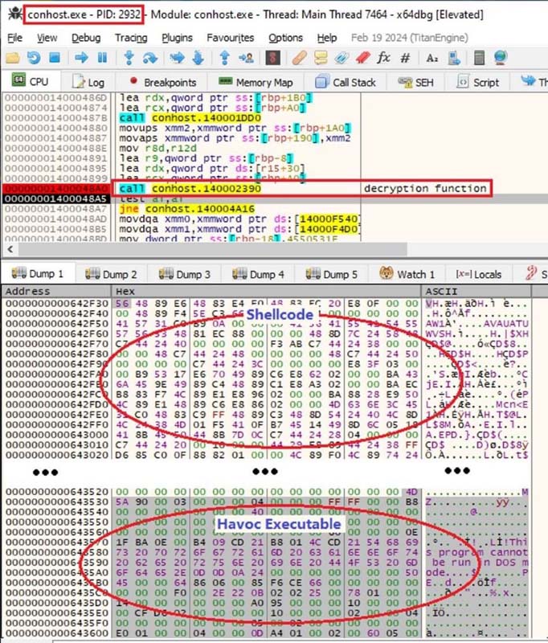Open the Options menu
The image size is (548, 643).
pyautogui.click(x=286, y=38)
